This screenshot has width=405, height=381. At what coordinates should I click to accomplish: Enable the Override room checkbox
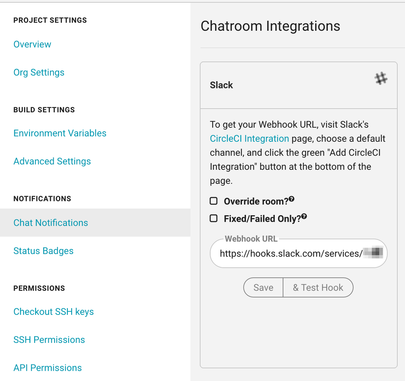pyautogui.click(x=214, y=201)
